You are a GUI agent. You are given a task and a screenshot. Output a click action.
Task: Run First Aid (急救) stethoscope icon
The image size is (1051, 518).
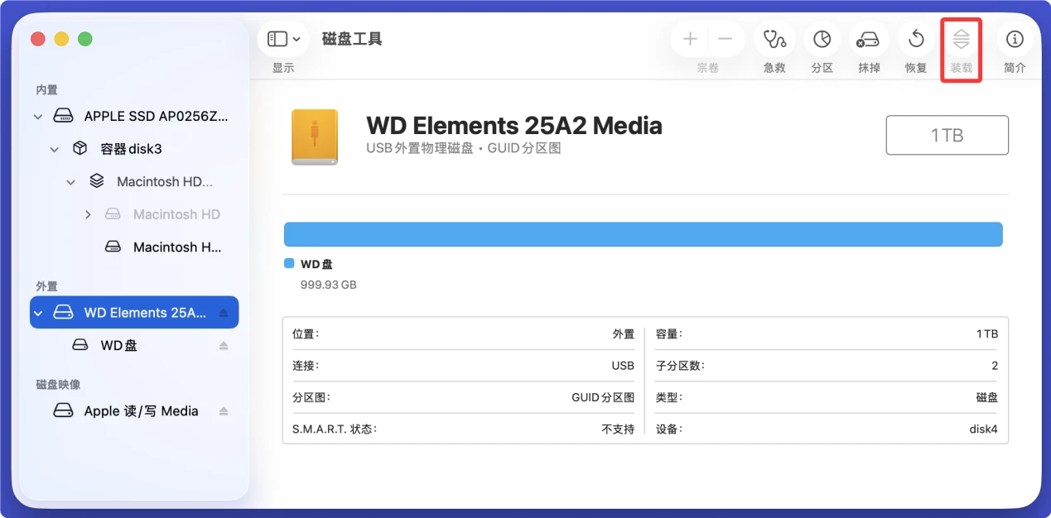pos(774,39)
